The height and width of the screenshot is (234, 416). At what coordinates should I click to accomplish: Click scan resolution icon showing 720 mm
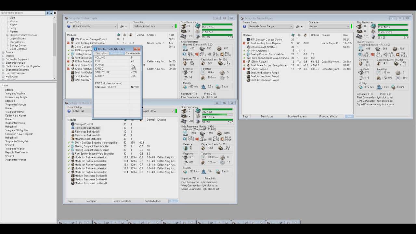pos(379,78)
